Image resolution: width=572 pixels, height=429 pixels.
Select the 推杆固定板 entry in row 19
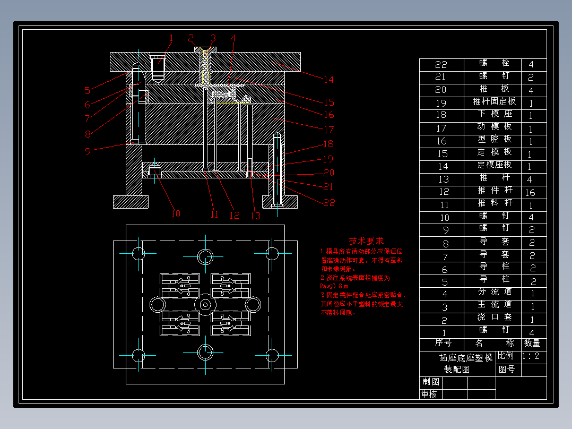[495, 101]
